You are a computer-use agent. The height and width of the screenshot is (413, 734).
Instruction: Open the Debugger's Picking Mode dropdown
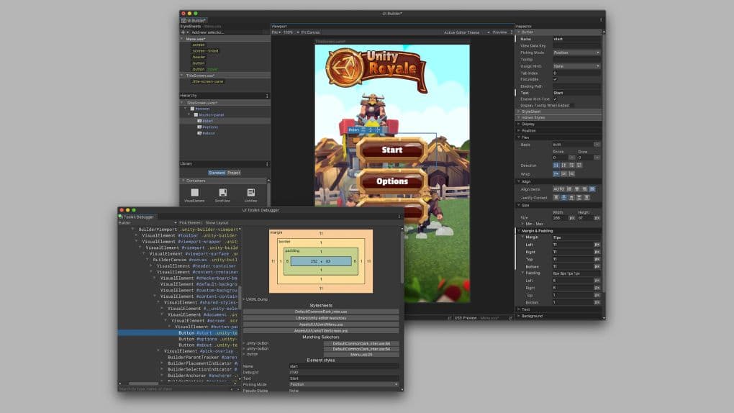(344, 384)
